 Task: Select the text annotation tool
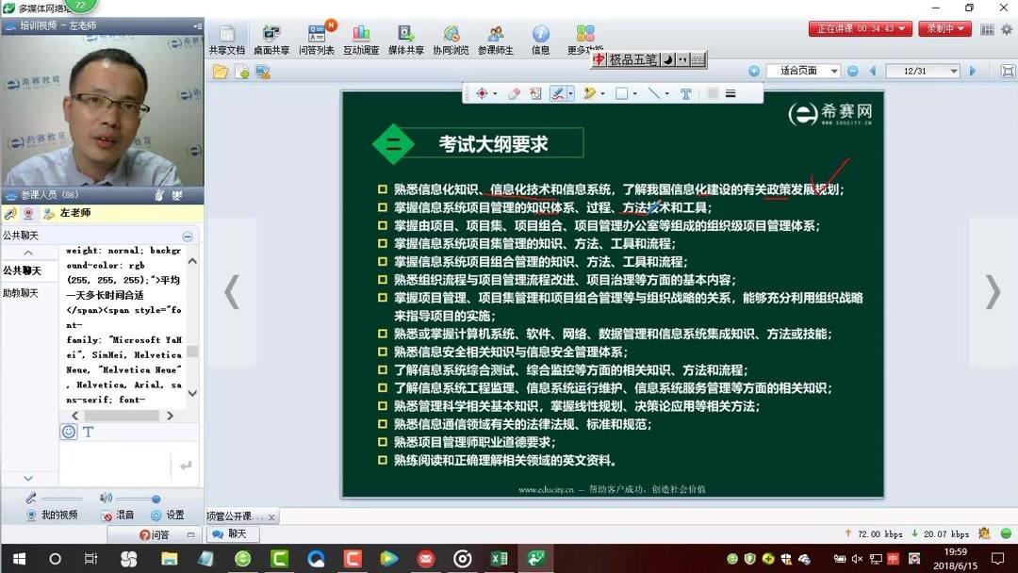[x=685, y=92]
